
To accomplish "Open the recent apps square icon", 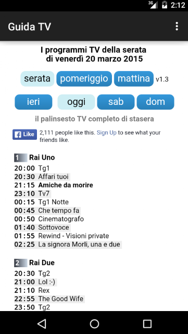I will [147, 324].
